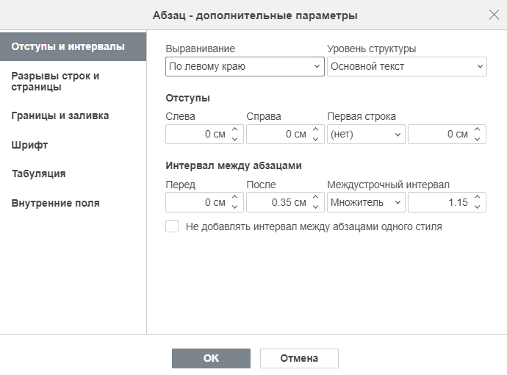
Task: Open the Выравнивание dropdown
Action: 245,67
